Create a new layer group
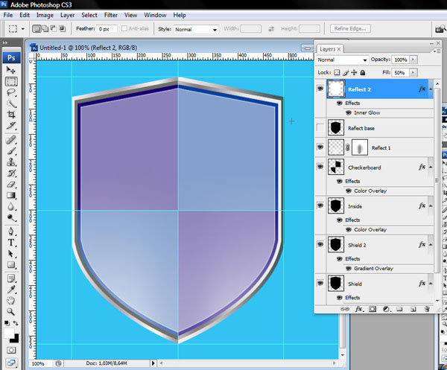The height and width of the screenshot is (370, 447). [x=399, y=309]
